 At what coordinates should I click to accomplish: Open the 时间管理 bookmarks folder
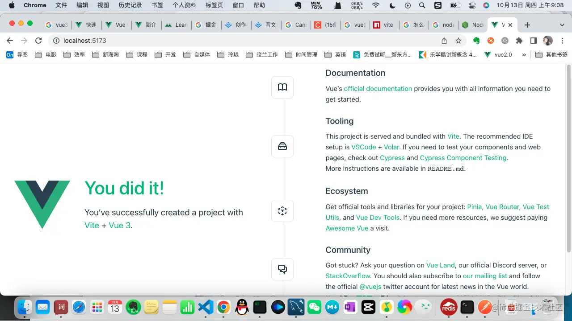[x=301, y=55]
